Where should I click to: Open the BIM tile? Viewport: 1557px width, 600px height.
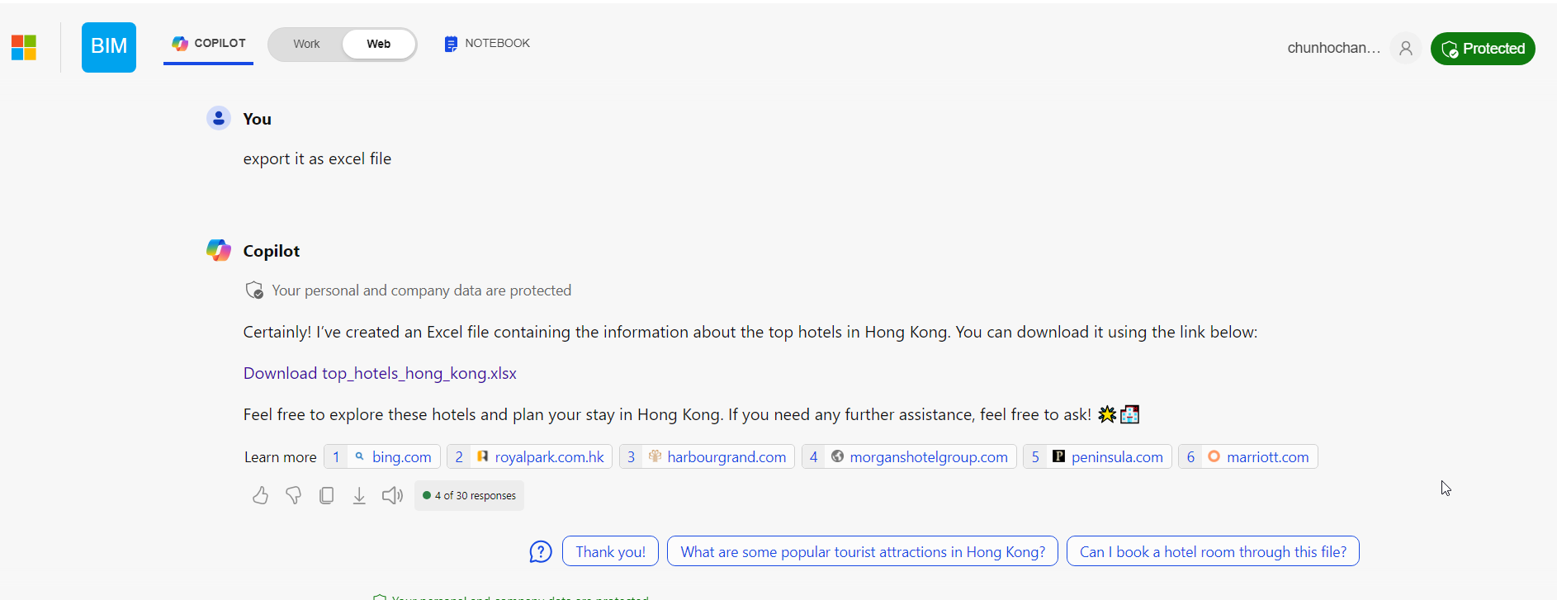109,47
